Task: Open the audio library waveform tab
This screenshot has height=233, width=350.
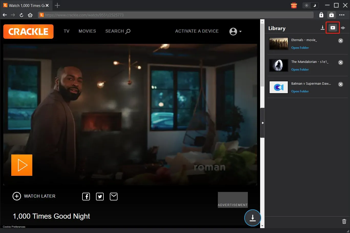Action: pos(343,28)
